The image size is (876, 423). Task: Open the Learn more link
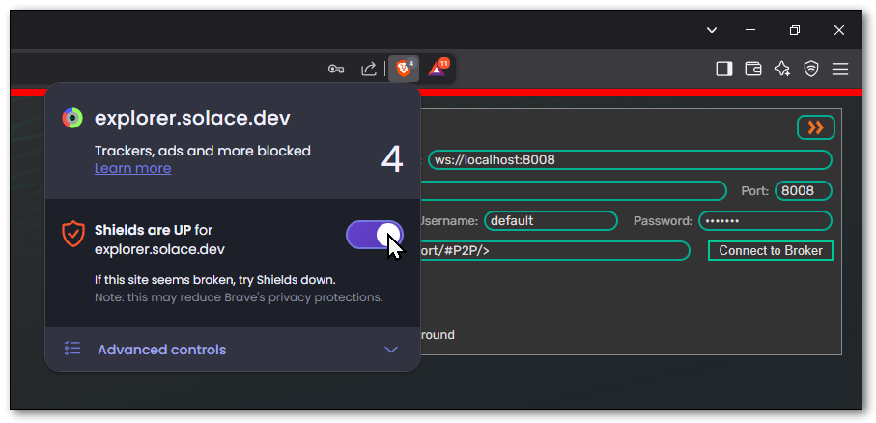pos(133,168)
